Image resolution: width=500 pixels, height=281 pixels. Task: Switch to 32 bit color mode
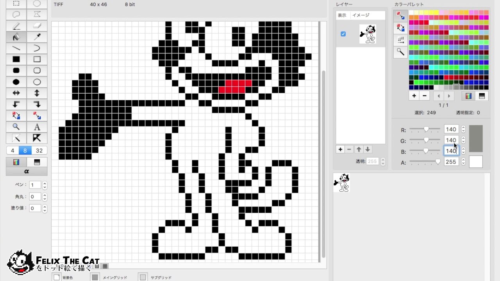[x=39, y=151]
